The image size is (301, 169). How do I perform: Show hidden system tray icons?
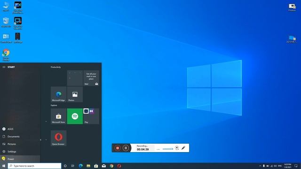(260, 166)
